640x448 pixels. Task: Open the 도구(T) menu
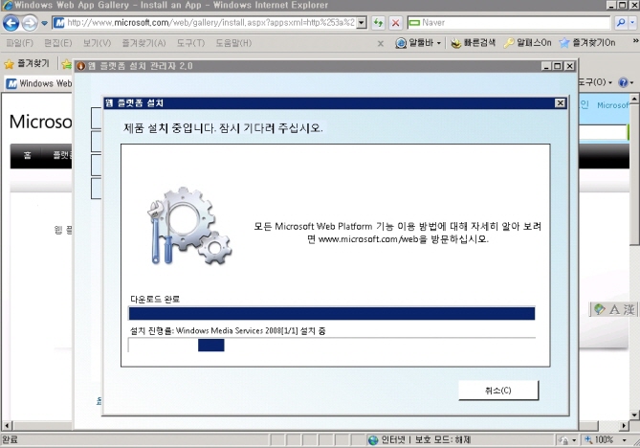[x=190, y=43]
